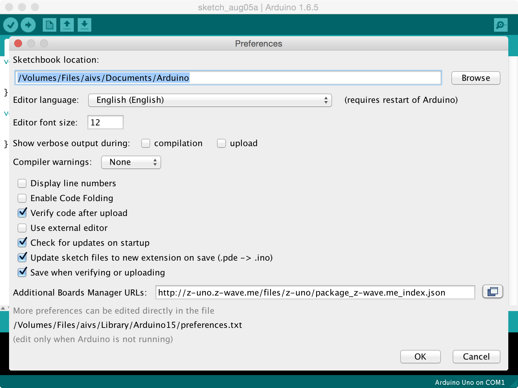
Task: Uncheck Check for updates on startup
Action: pyautogui.click(x=22, y=242)
